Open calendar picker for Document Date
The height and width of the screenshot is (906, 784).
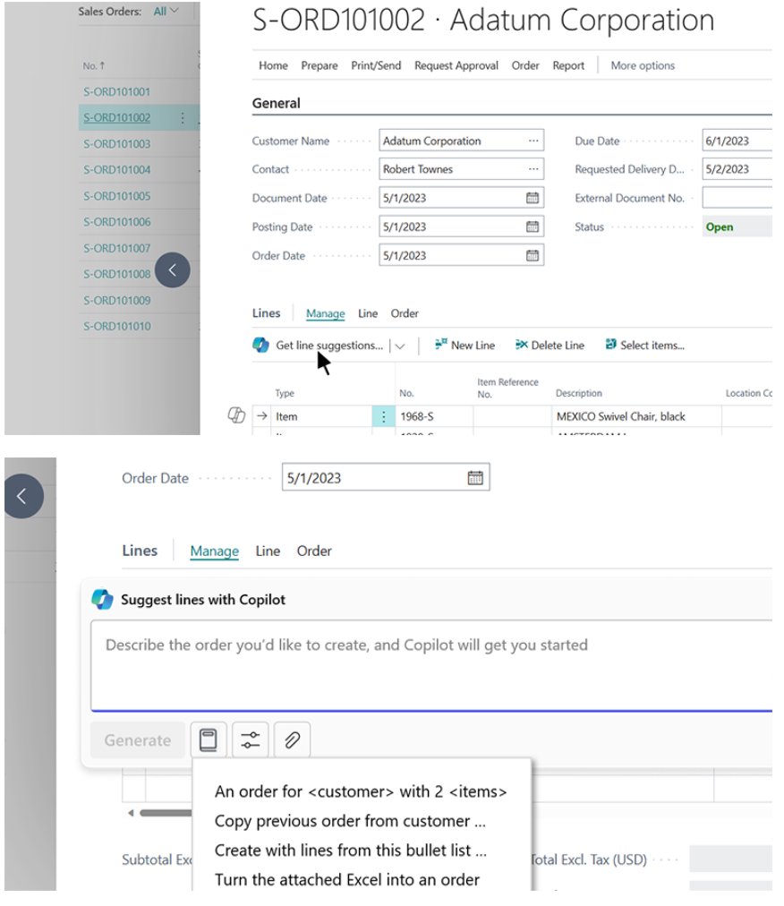coord(533,198)
